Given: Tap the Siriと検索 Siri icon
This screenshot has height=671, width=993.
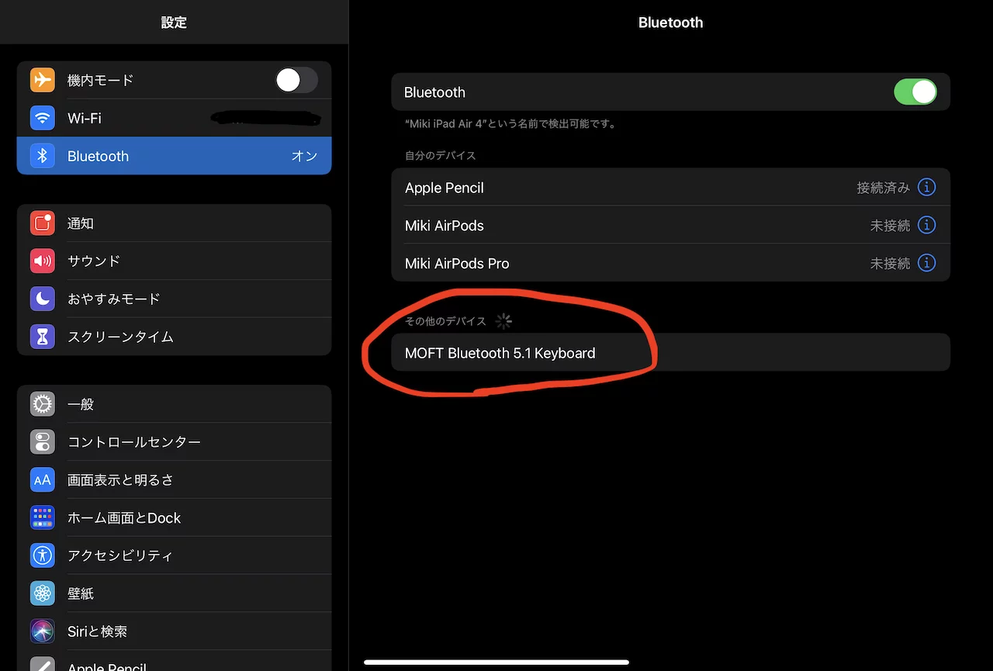Looking at the screenshot, I should (x=43, y=631).
